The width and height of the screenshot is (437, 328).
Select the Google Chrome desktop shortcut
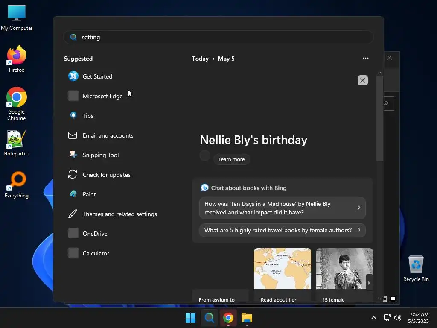pos(17,104)
